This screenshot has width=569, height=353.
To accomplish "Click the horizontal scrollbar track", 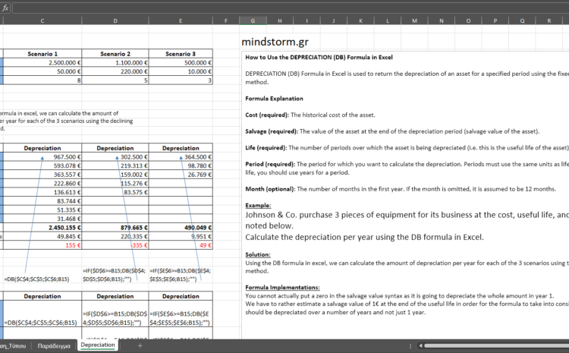I will coord(496,345).
